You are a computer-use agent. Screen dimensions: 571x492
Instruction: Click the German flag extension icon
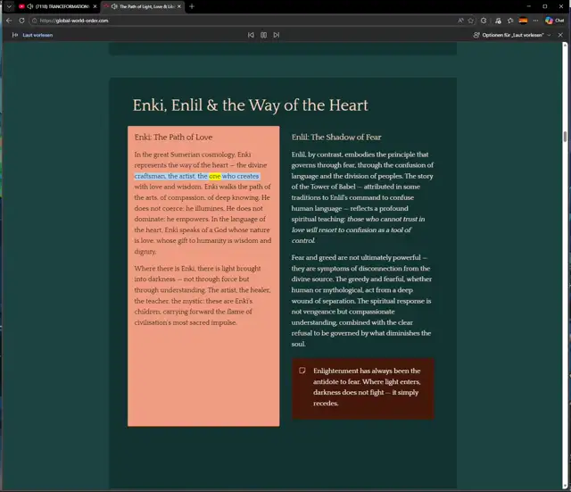coord(522,20)
